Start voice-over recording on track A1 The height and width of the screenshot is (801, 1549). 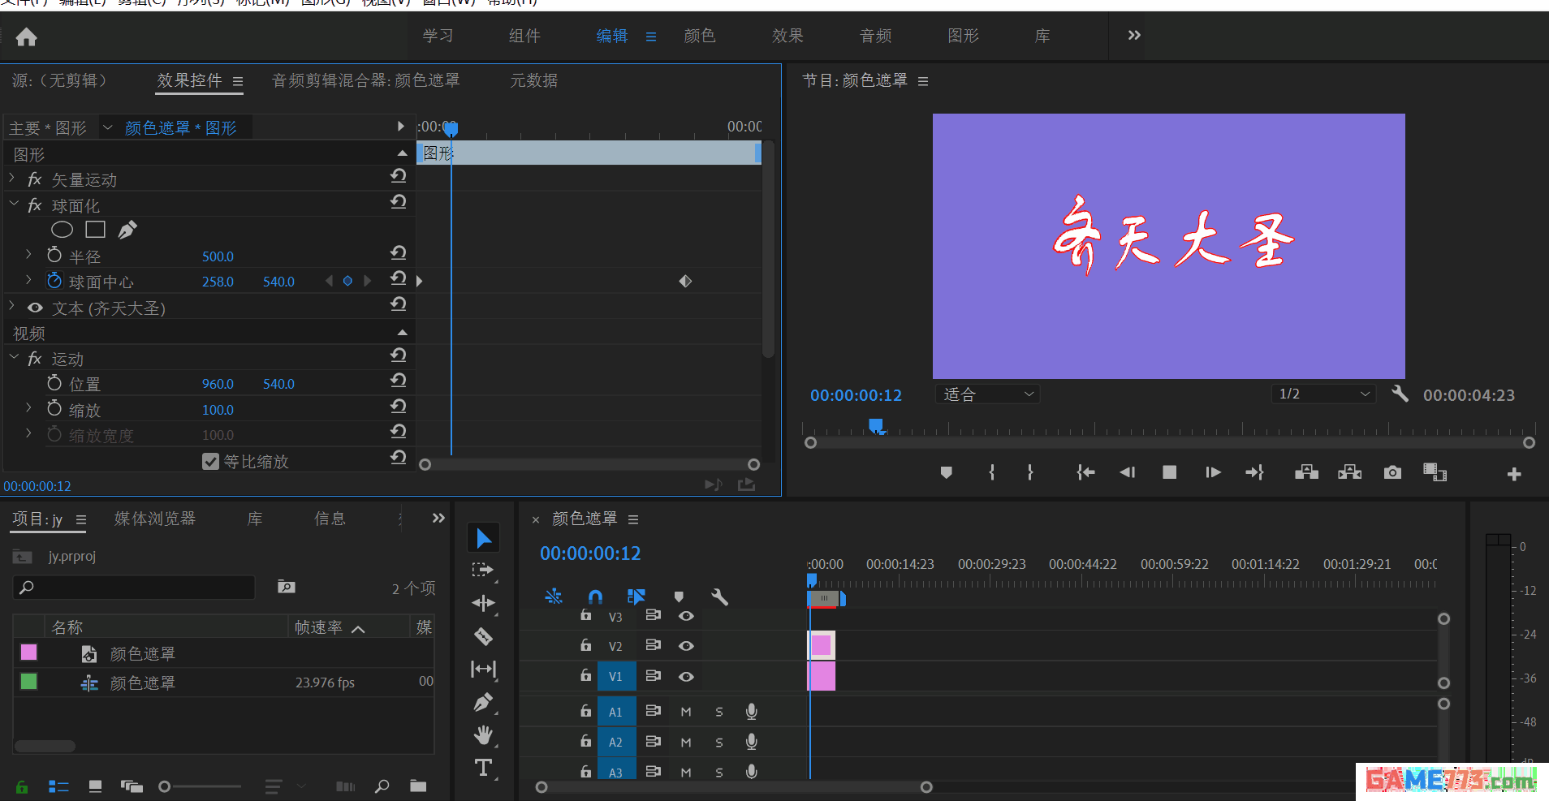[x=750, y=711]
